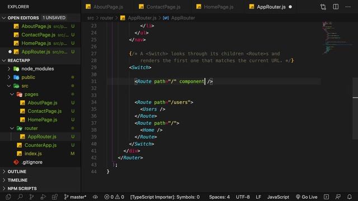Screen dimensions: 358x201
Task: Open AboutPage.js under pages folder
Action: 40,103
